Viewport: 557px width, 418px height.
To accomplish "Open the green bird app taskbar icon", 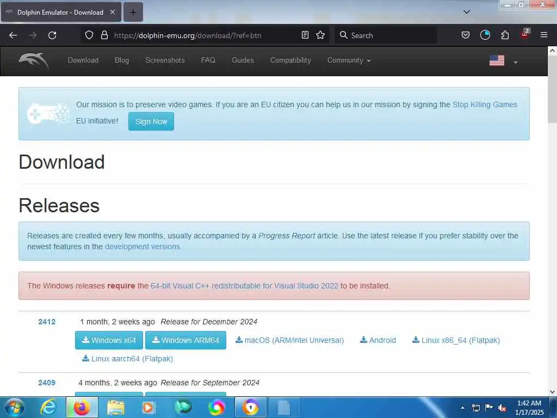I will coord(183,407).
